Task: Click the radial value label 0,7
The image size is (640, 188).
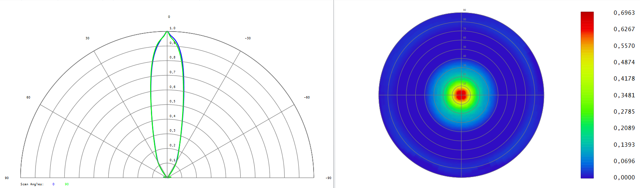Action: (172, 72)
